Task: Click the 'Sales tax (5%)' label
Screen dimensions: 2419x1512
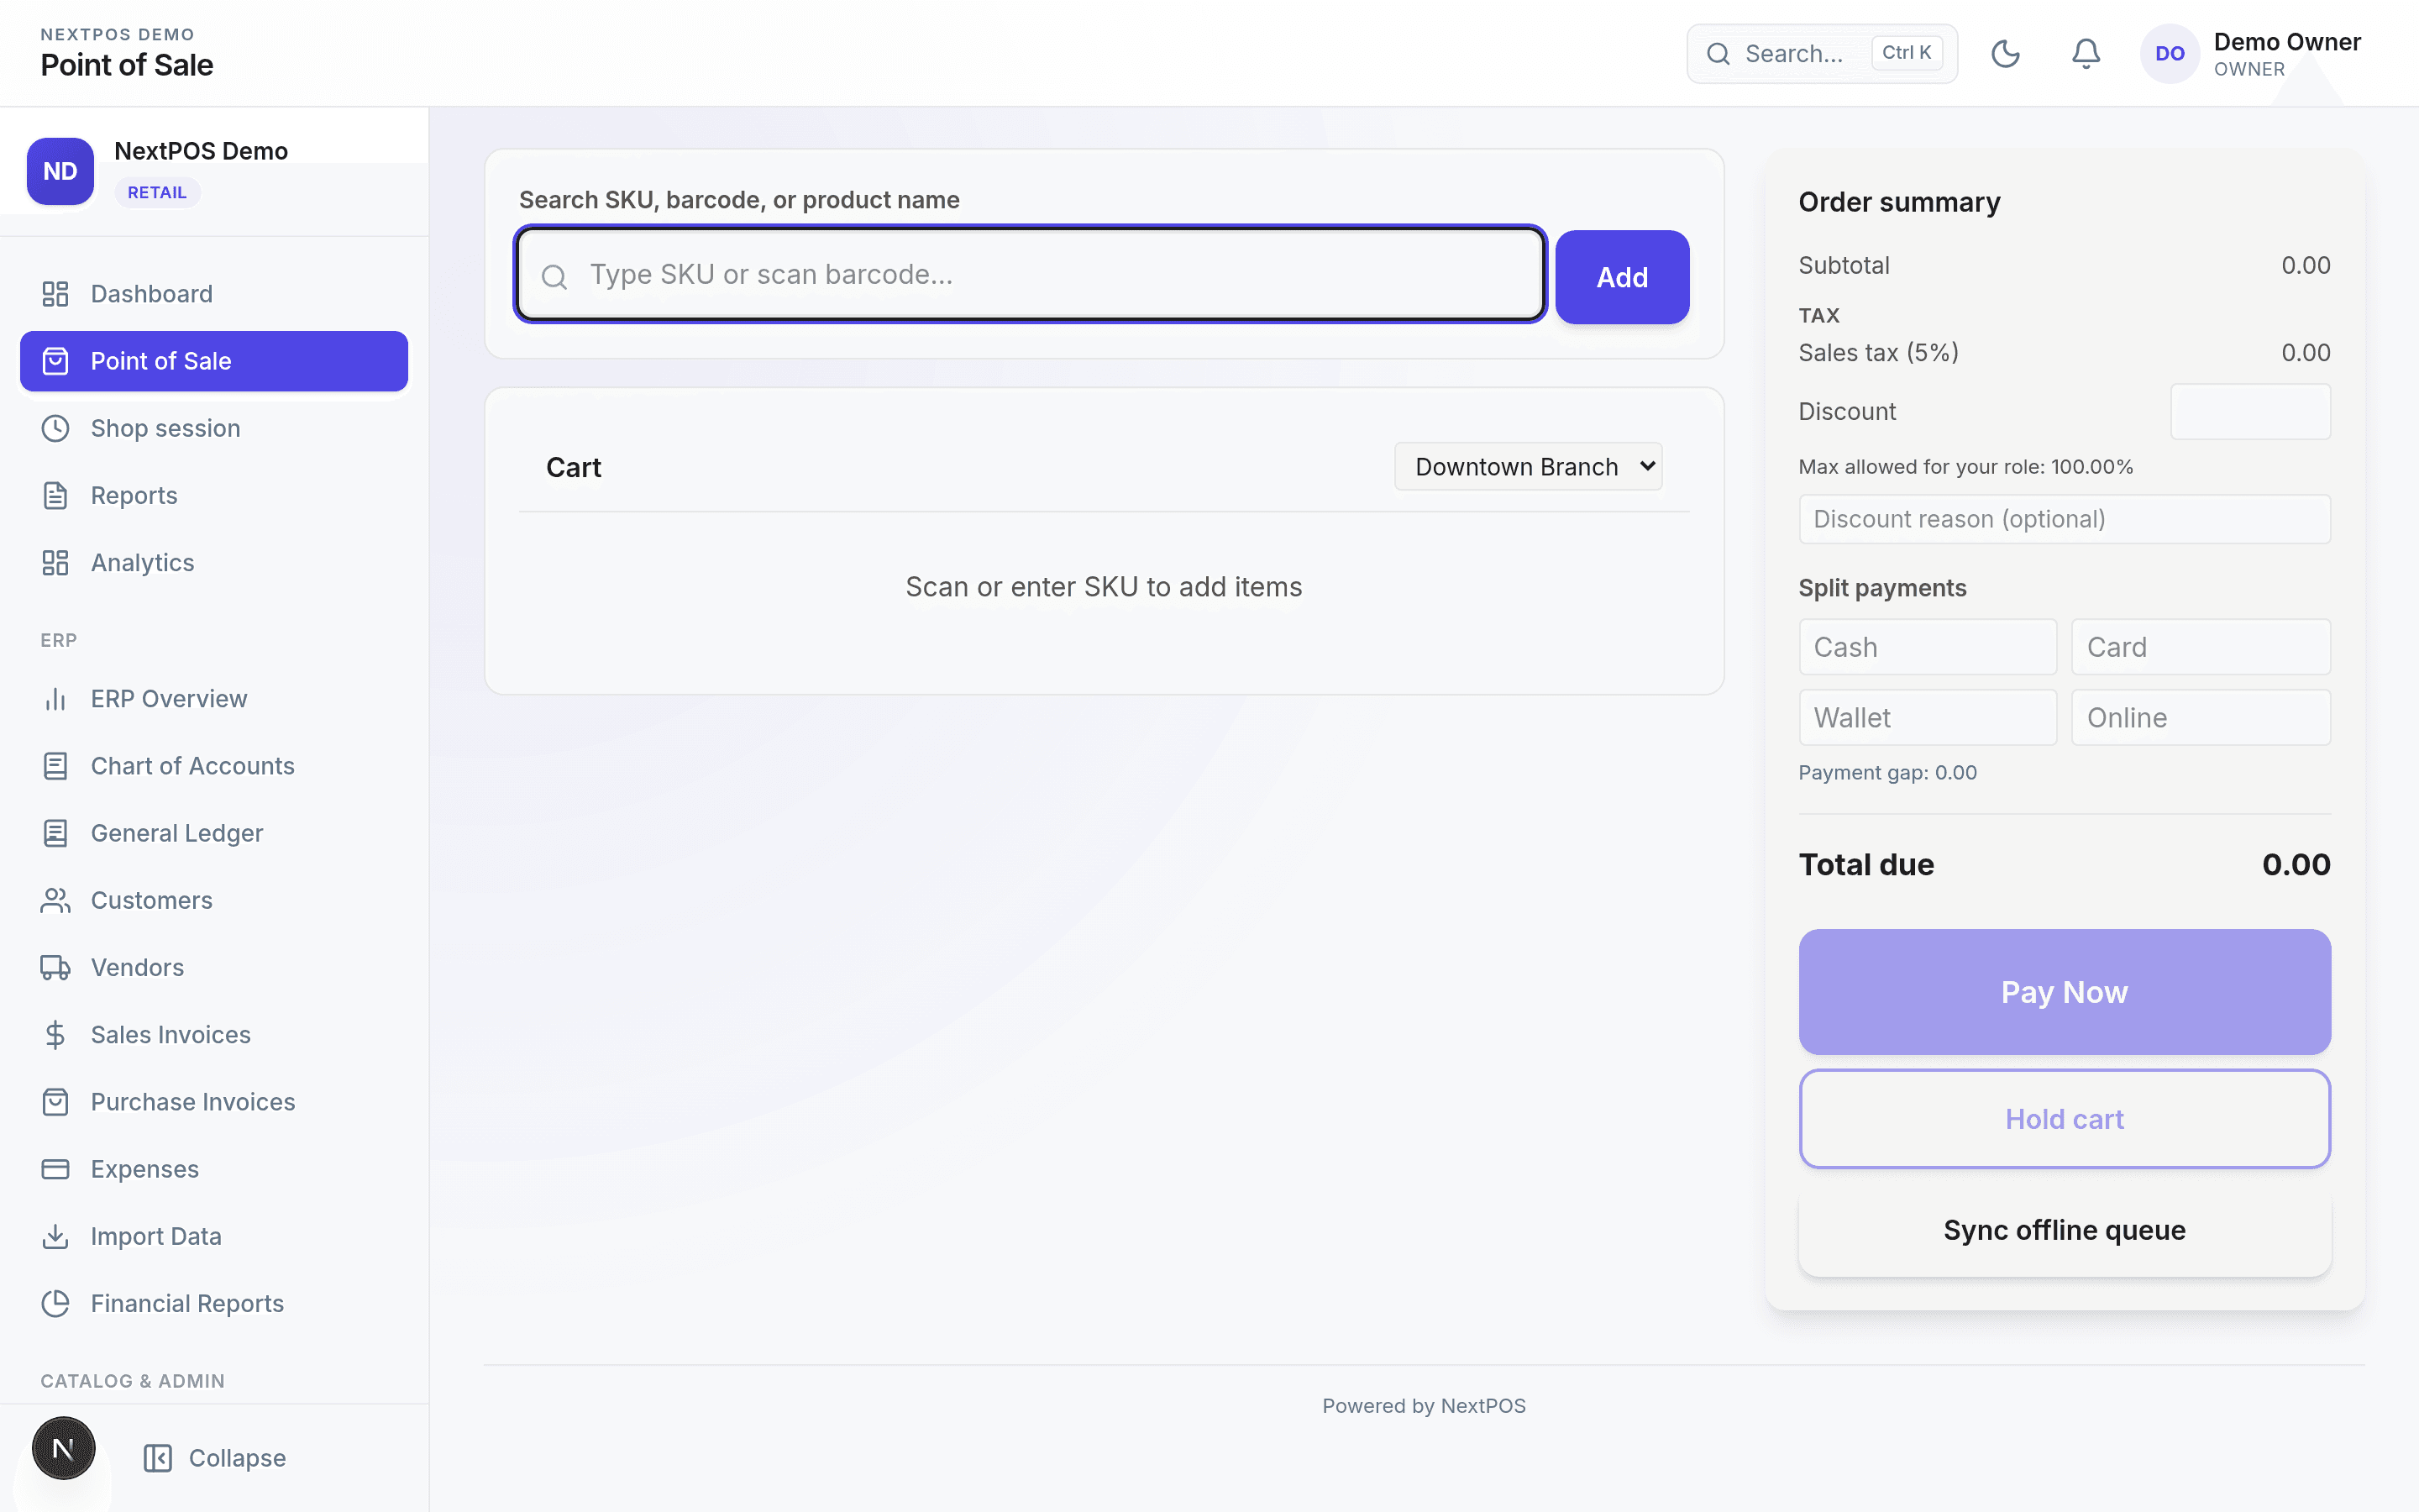Action: (1878, 353)
